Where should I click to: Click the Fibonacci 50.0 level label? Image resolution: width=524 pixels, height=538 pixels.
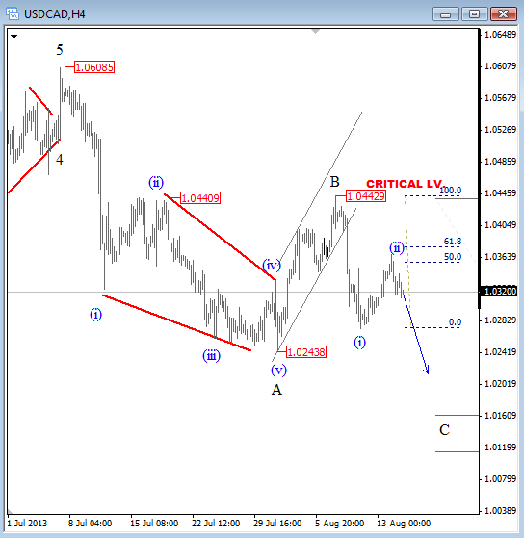coord(453,257)
